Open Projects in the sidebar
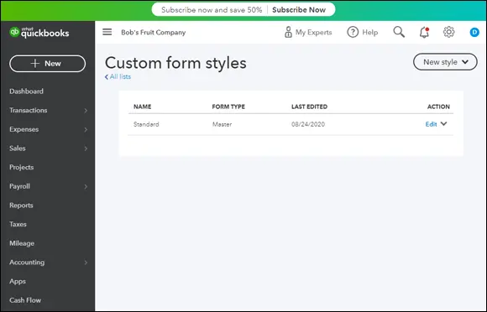The image size is (487, 312). [x=22, y=167]
